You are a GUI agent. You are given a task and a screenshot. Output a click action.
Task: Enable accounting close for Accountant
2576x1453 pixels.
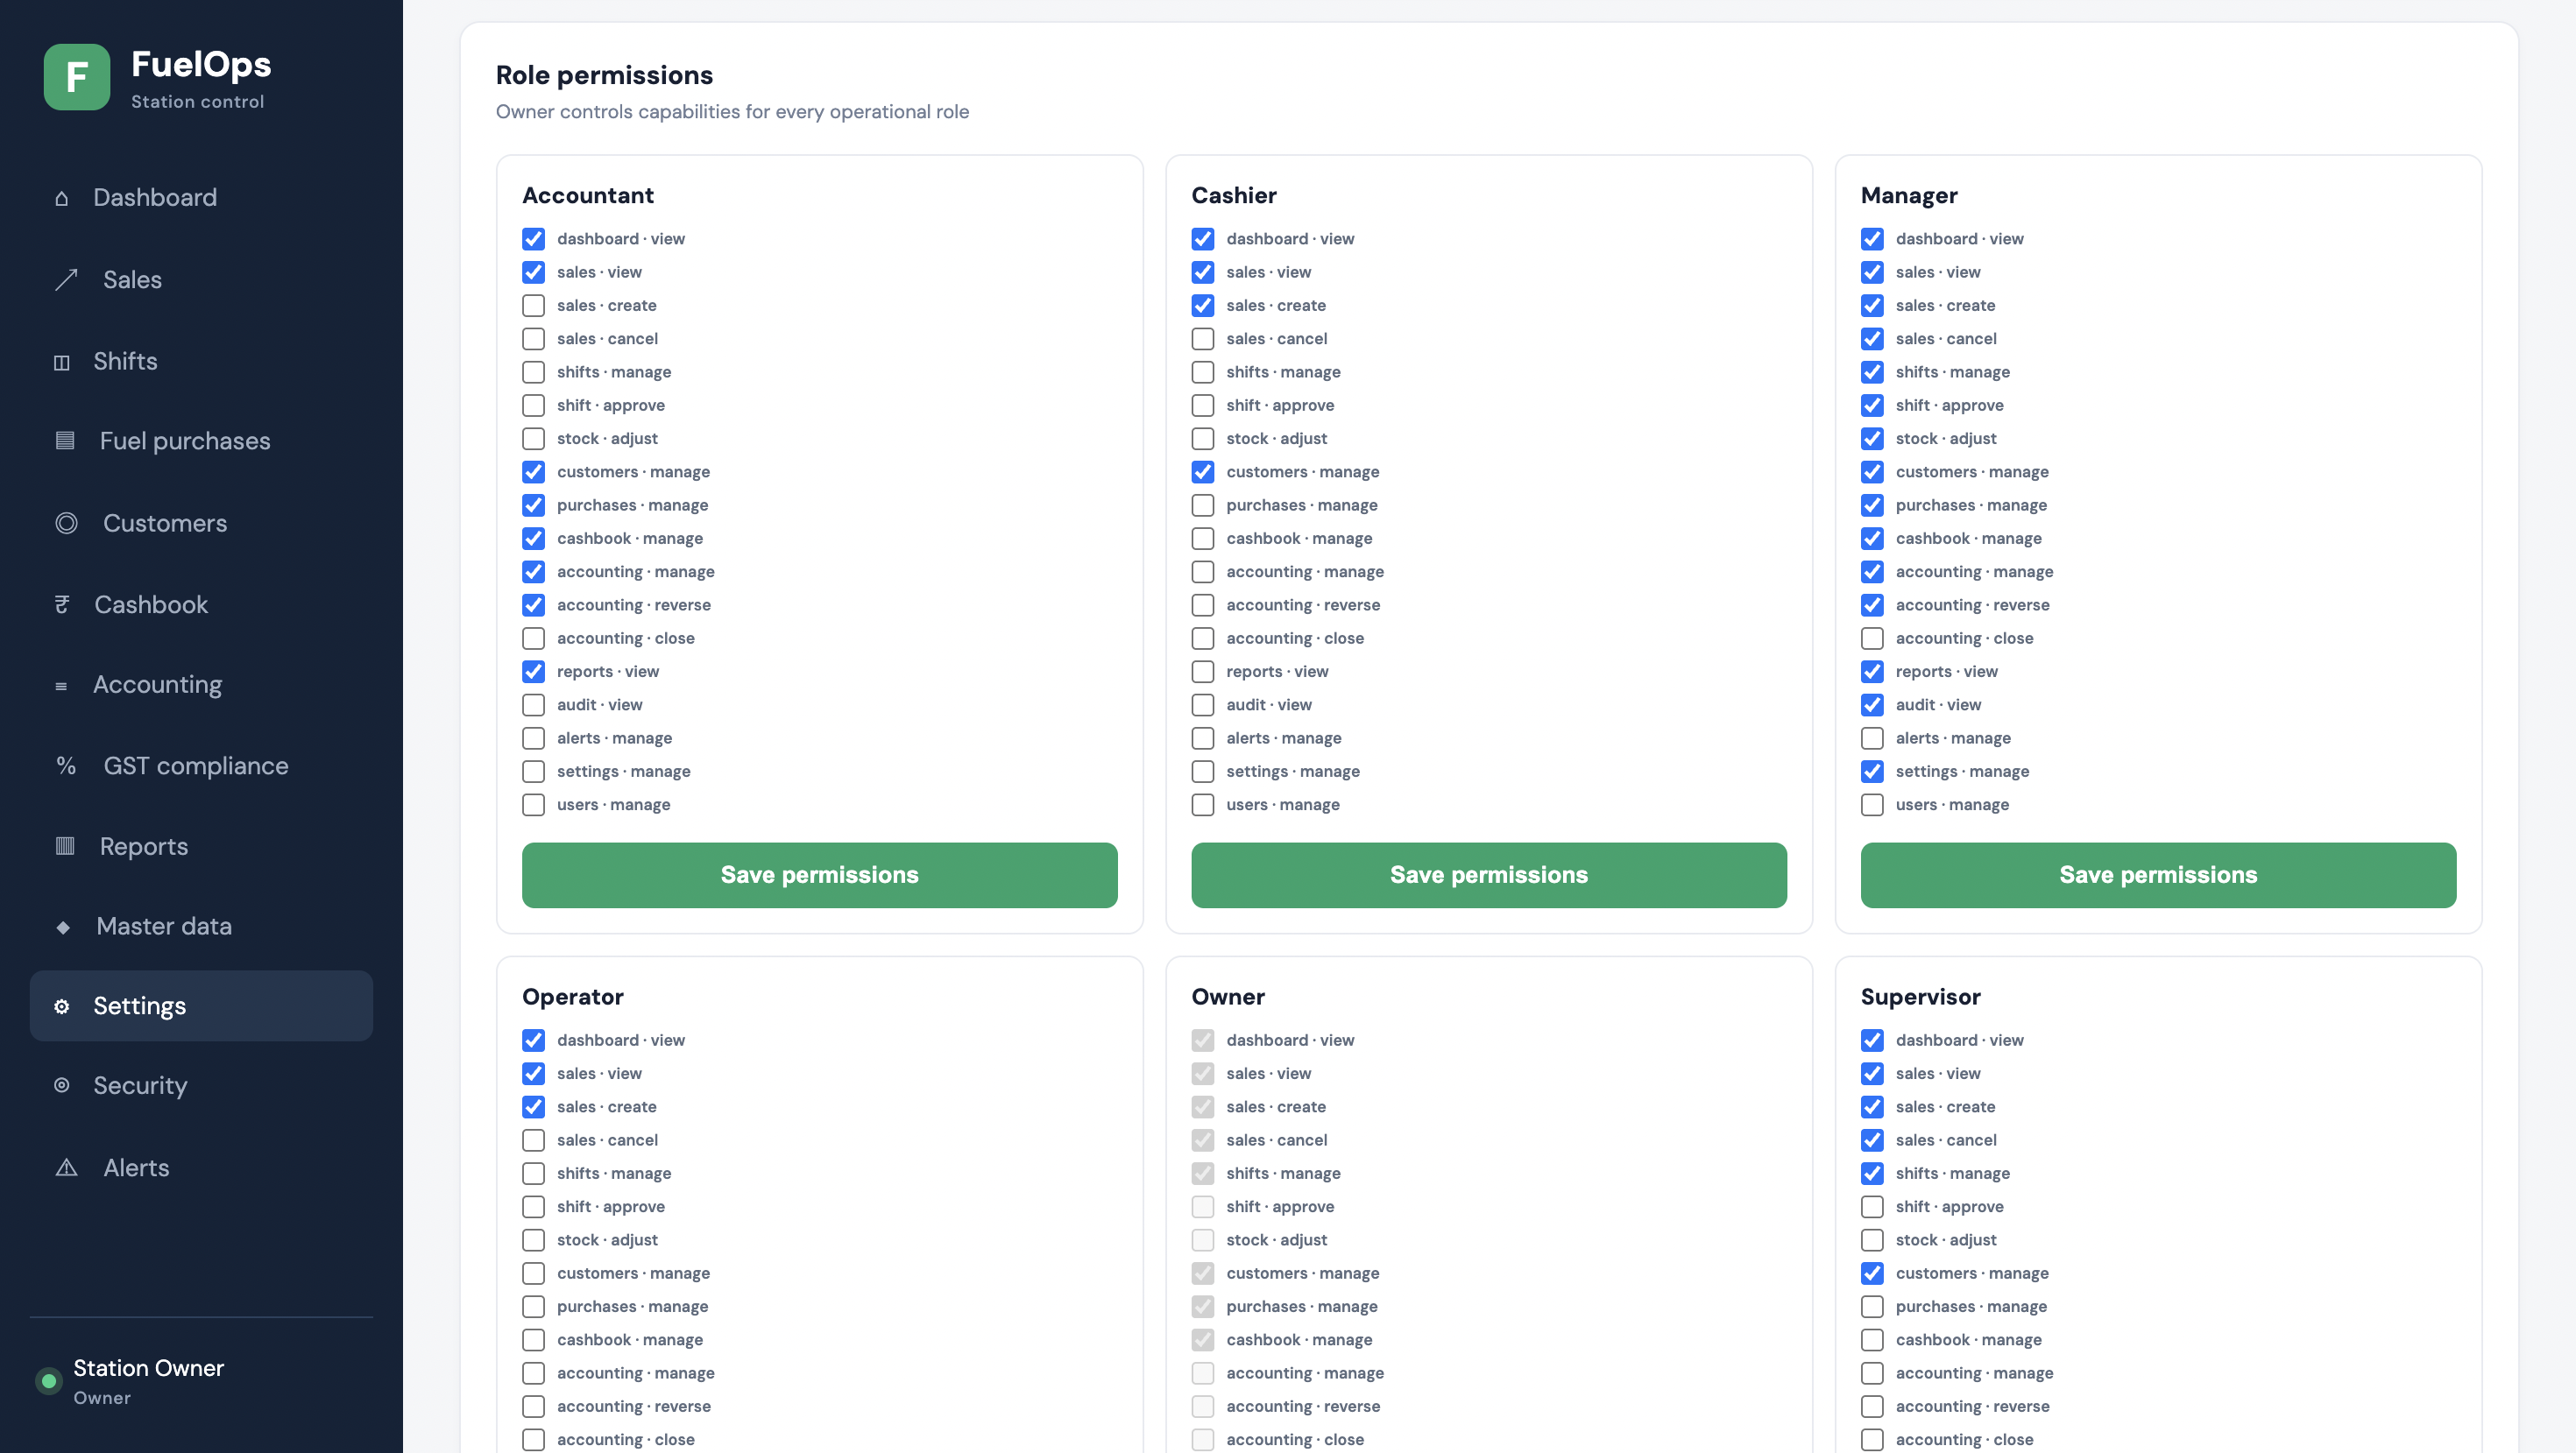point(534,638)
